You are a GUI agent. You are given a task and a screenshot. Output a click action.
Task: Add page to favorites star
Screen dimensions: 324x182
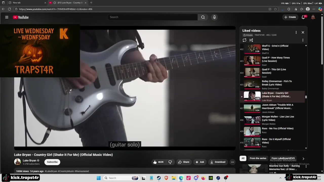coord(275,9)
